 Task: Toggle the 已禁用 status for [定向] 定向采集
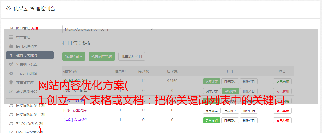282,120
